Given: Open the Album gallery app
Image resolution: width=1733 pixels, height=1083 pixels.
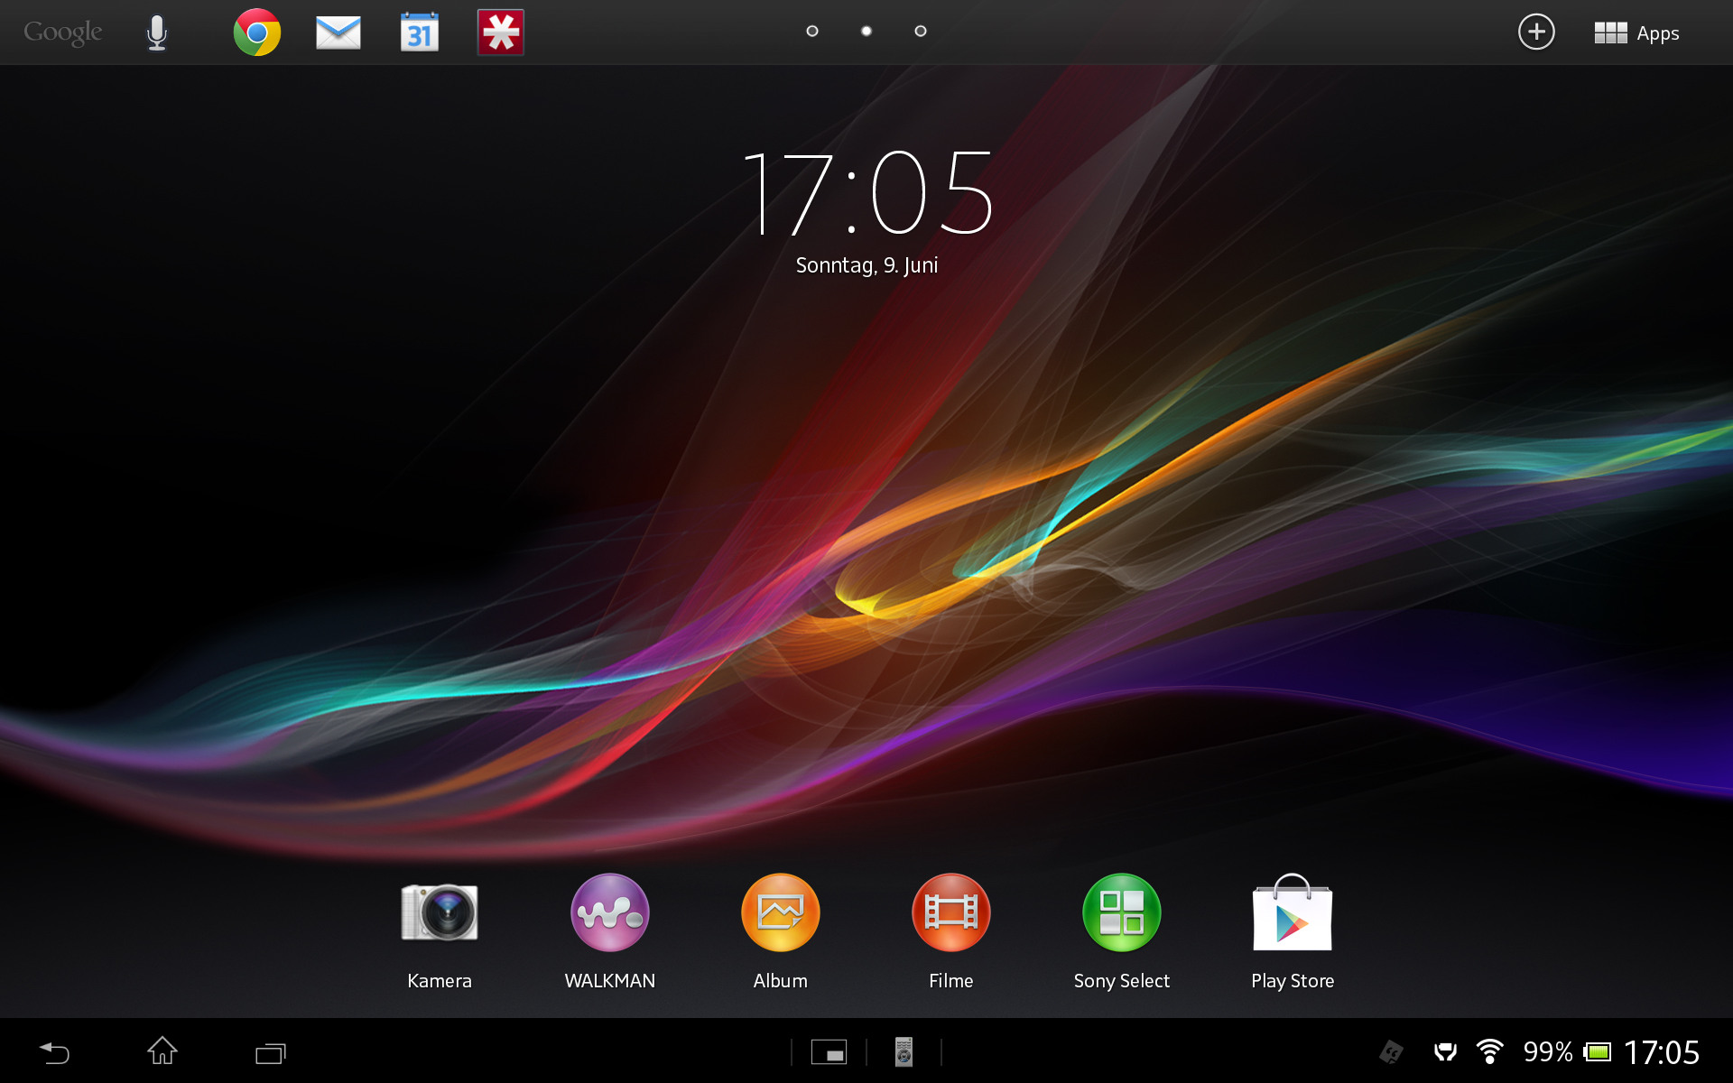Looking at the screenshot, I should [x=781, y=932].
